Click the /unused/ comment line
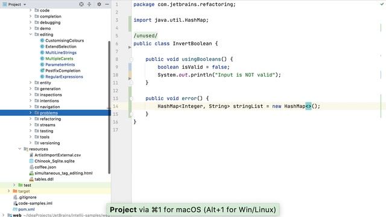The image size is (386, 217). [x=145, y=36]
